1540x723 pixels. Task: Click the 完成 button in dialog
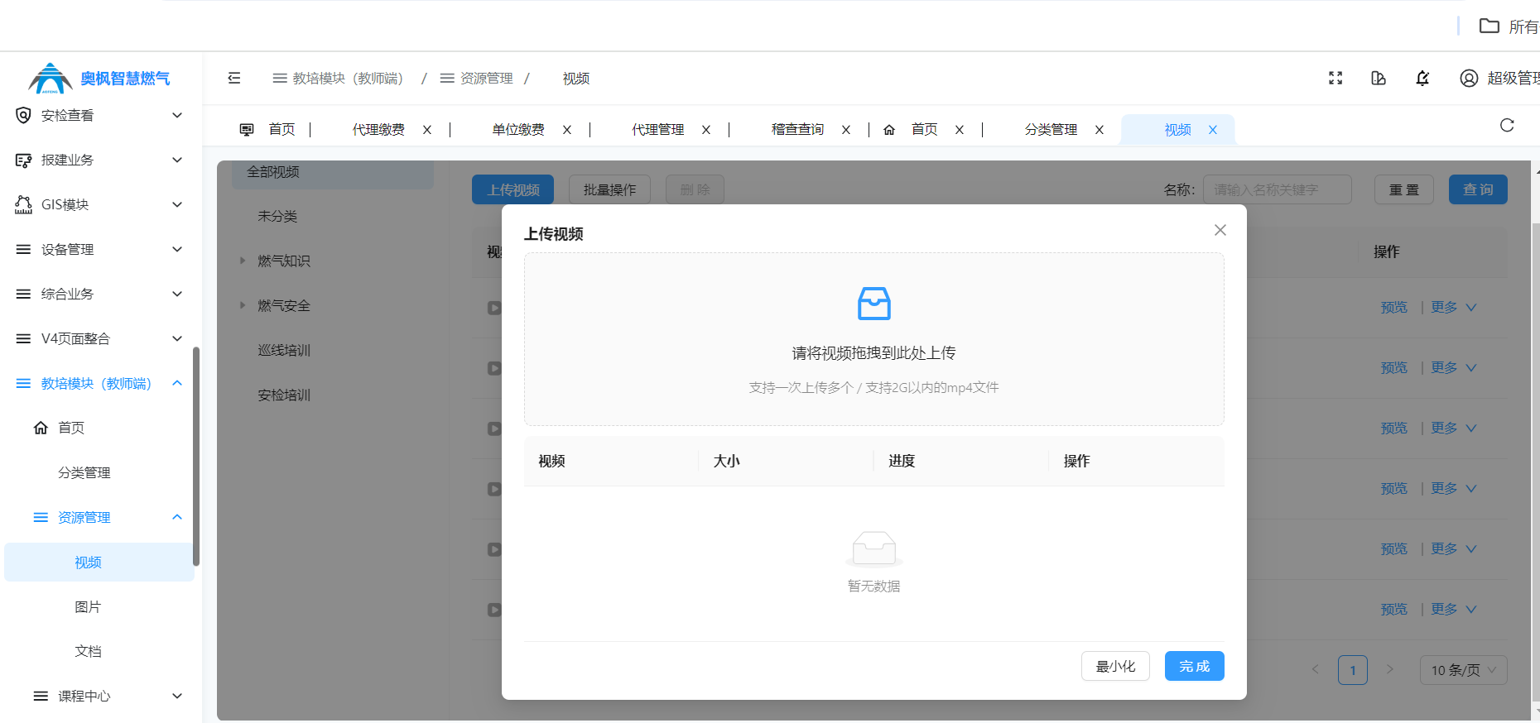pyautogui.click(x=1194, y=666)
